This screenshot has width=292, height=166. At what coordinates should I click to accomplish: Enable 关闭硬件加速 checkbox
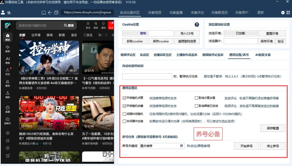point(124,121)
